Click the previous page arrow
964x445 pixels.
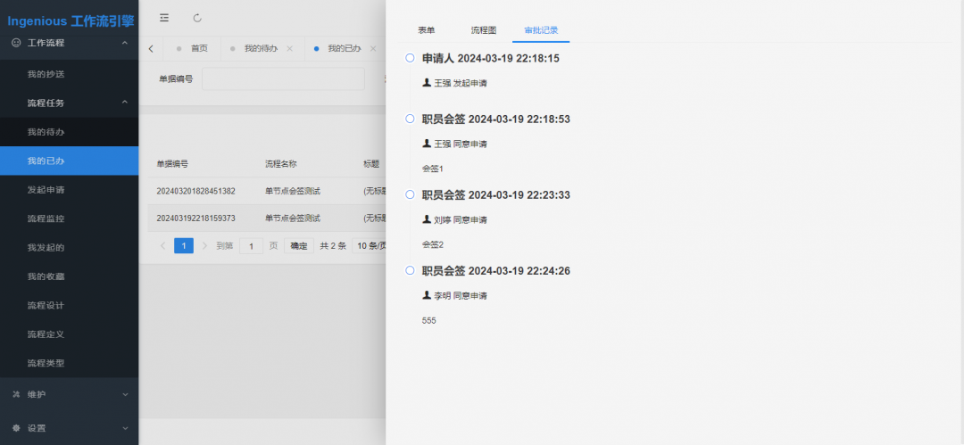click(163, 246)
